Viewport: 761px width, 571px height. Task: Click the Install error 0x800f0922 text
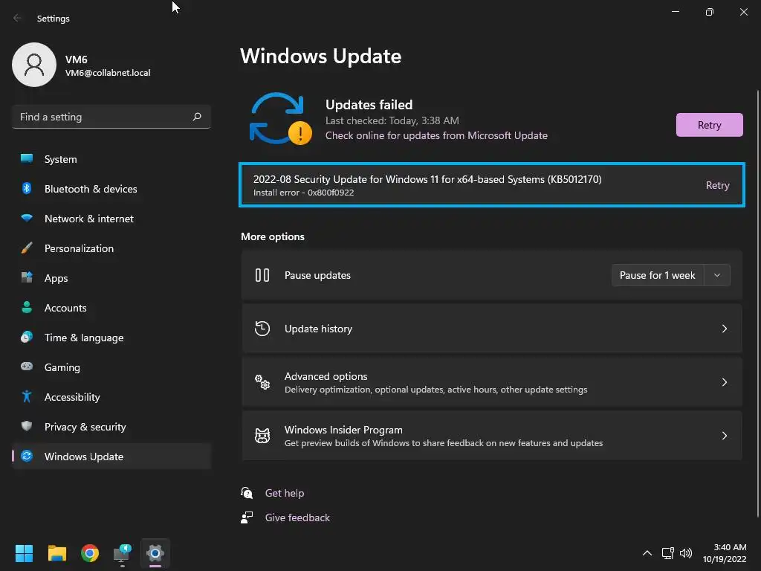pos(303,193)
